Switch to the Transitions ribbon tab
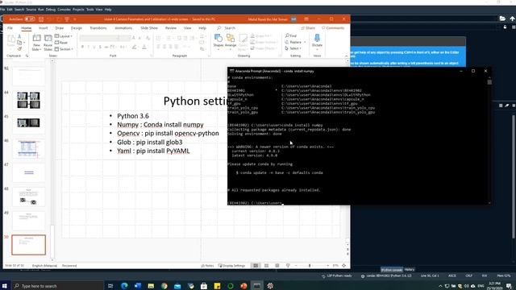The width and height of the screenshot is (516, 290). 98,28
